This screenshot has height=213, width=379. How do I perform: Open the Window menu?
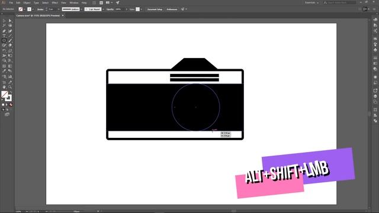click(74, 2)
